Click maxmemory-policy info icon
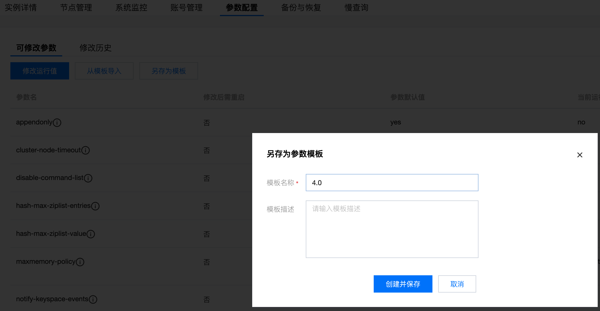This screenshot has height=311, width=600. tap(80, 262)
